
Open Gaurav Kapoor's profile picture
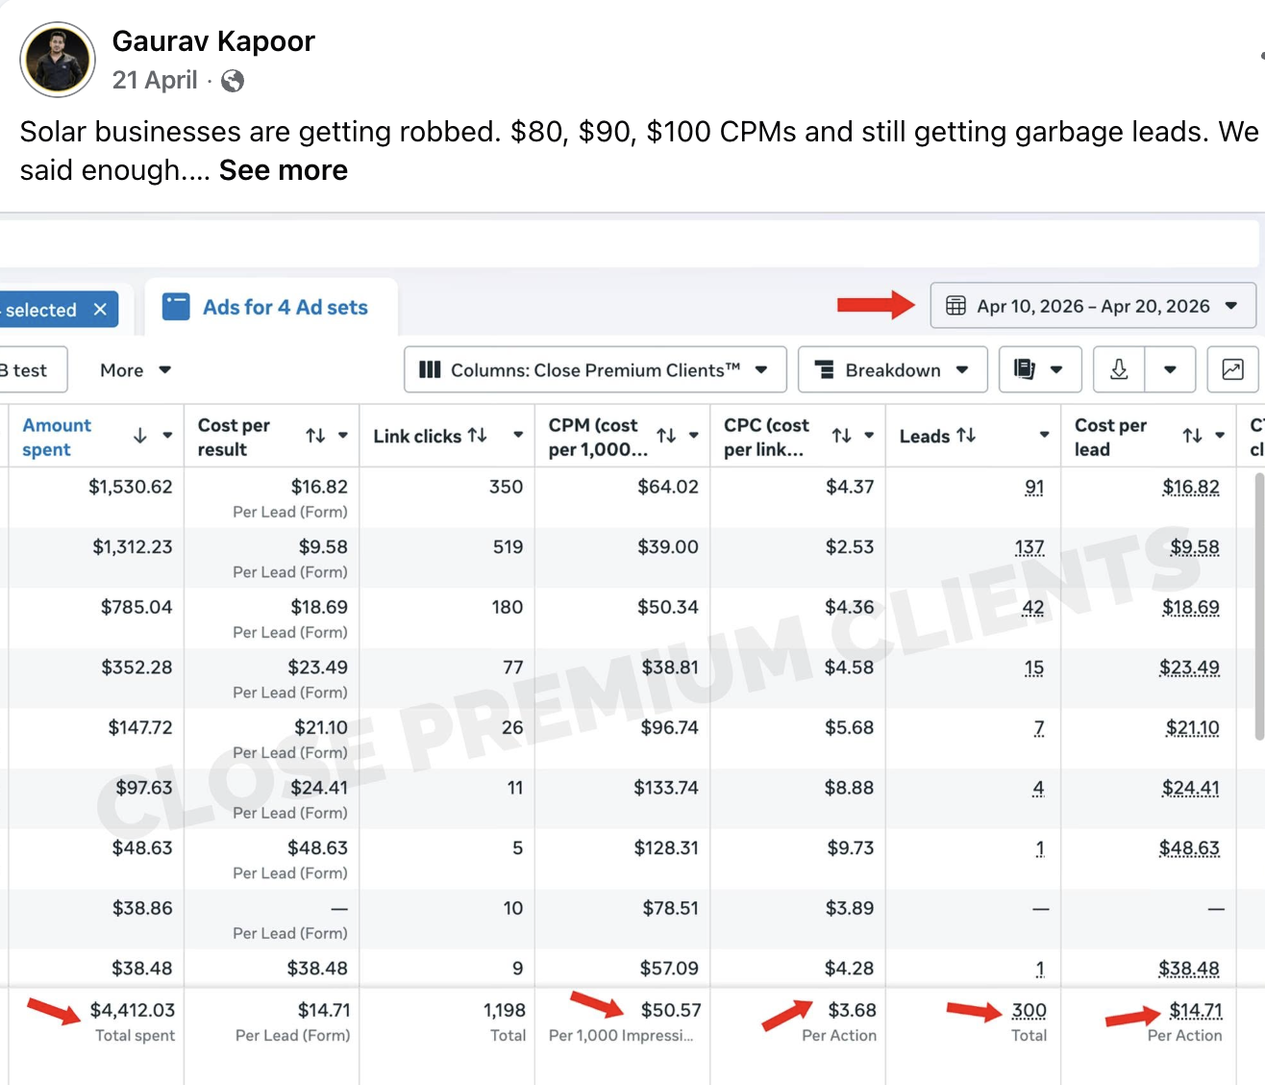(x=58, y=60)
